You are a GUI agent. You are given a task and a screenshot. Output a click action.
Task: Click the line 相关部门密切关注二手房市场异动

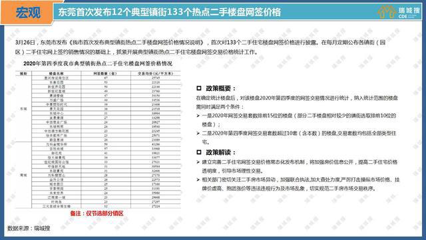point(300,184)
